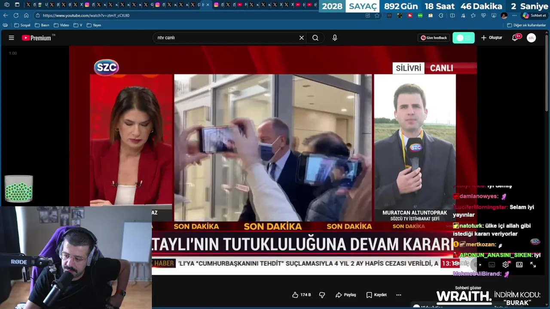Open the Sosyal bookmarks folder
Viewport: 550px width, 309px height.
22,25
